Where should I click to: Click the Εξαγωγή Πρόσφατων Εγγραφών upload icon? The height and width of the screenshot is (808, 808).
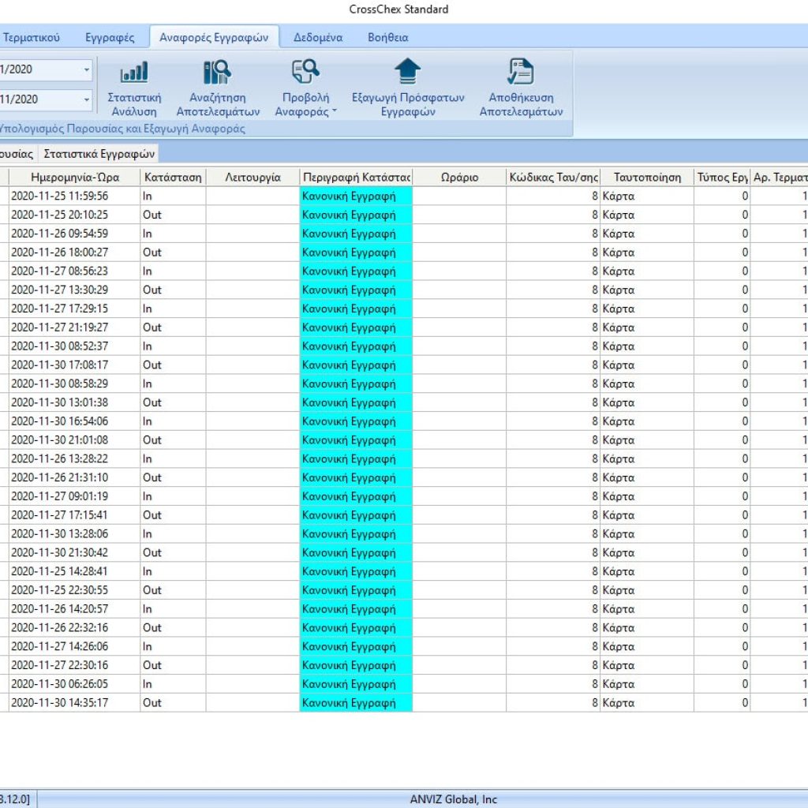[x=408, y=71]
